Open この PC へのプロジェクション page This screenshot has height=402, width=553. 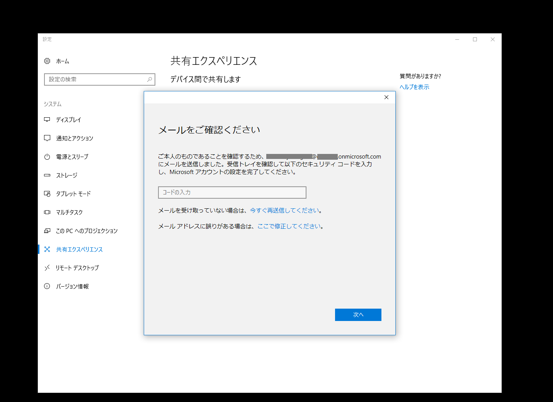[87, 231]
